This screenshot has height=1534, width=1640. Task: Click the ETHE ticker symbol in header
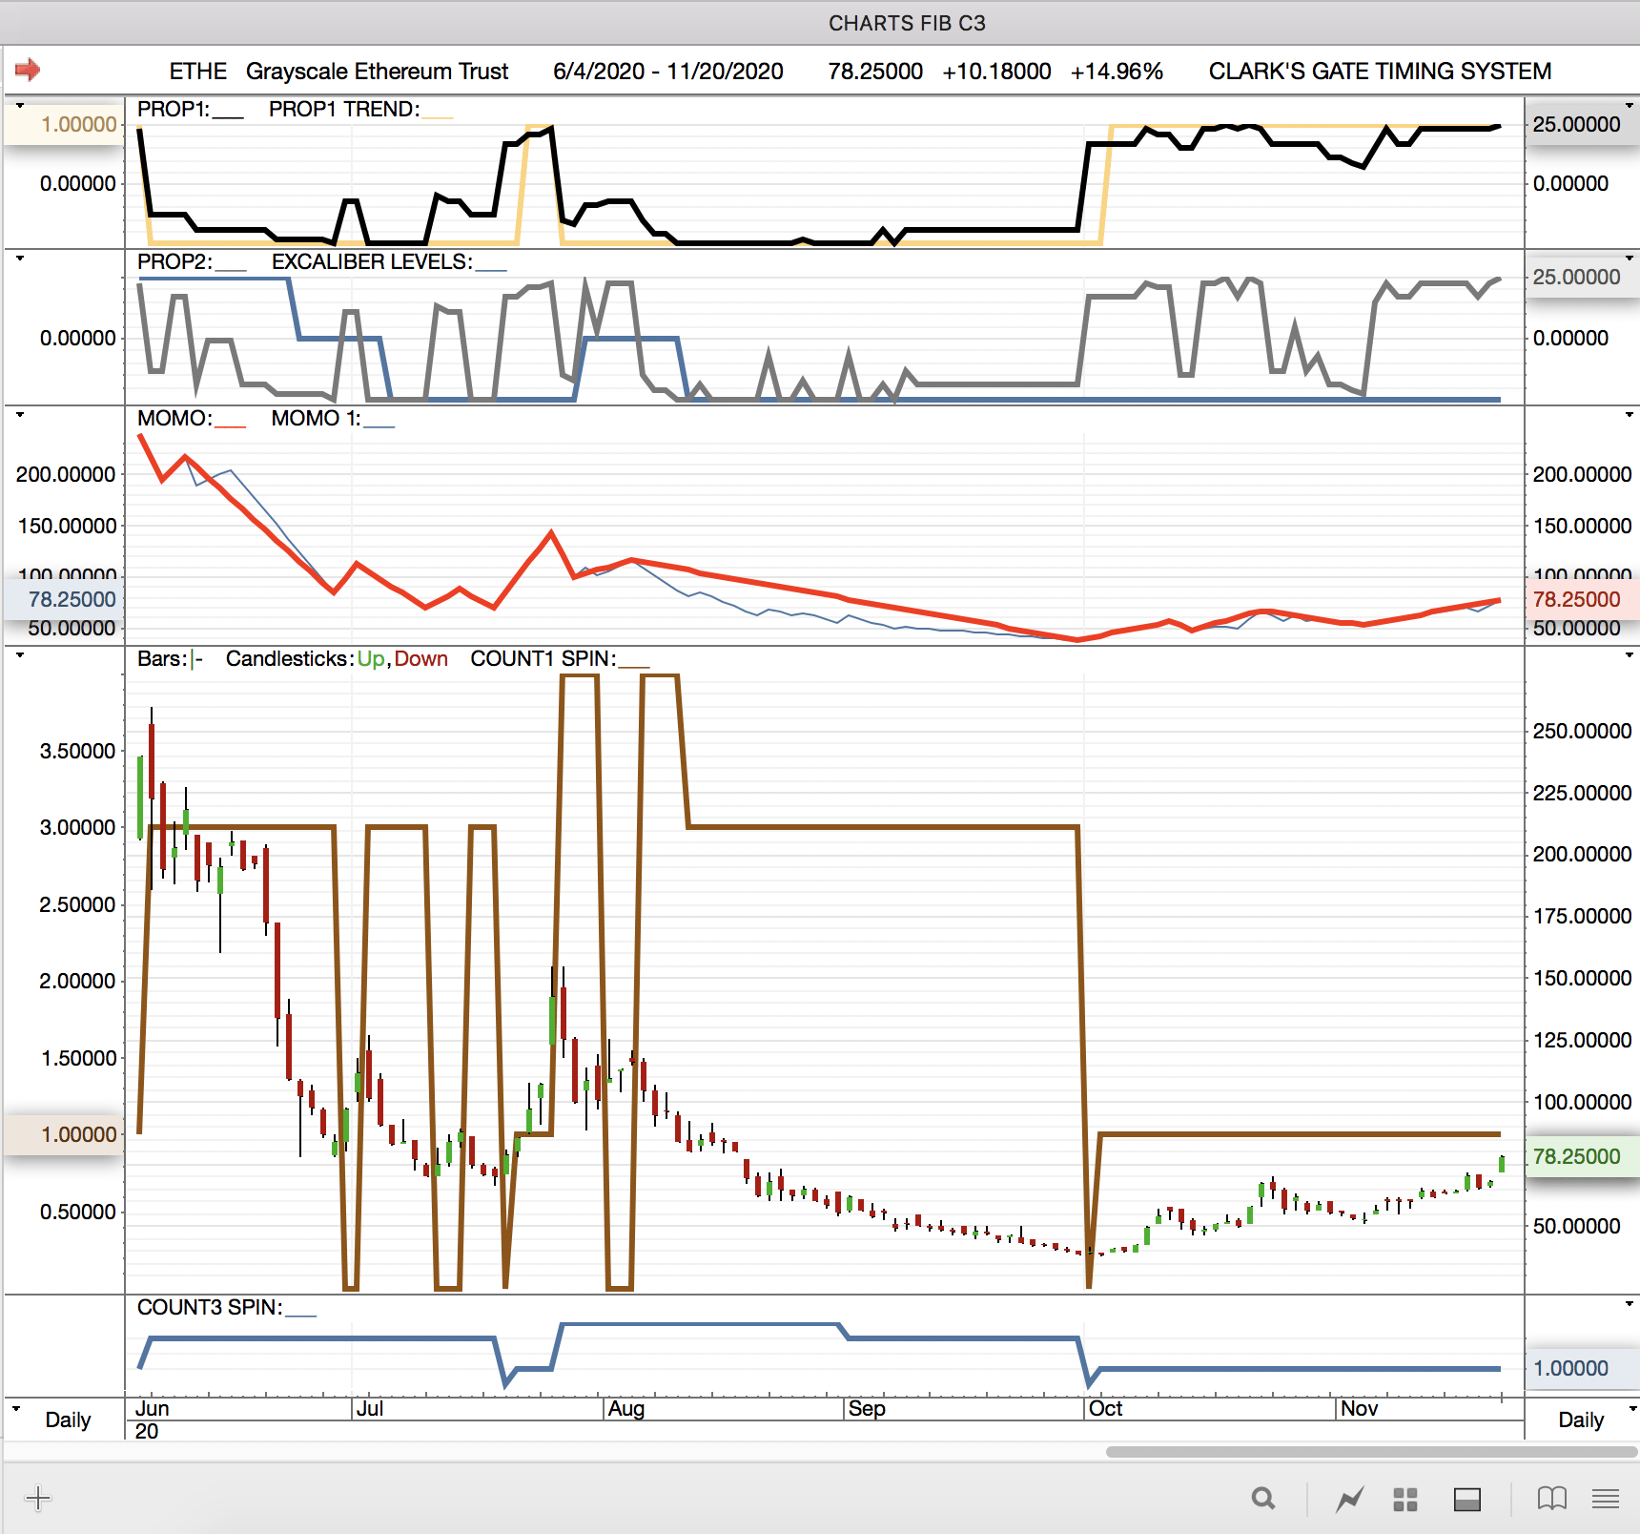coord(197,72)
